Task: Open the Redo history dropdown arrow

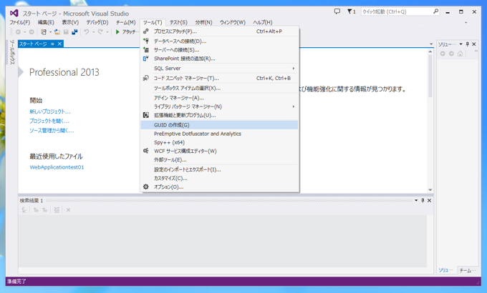Action: click(x=107, y=32)
